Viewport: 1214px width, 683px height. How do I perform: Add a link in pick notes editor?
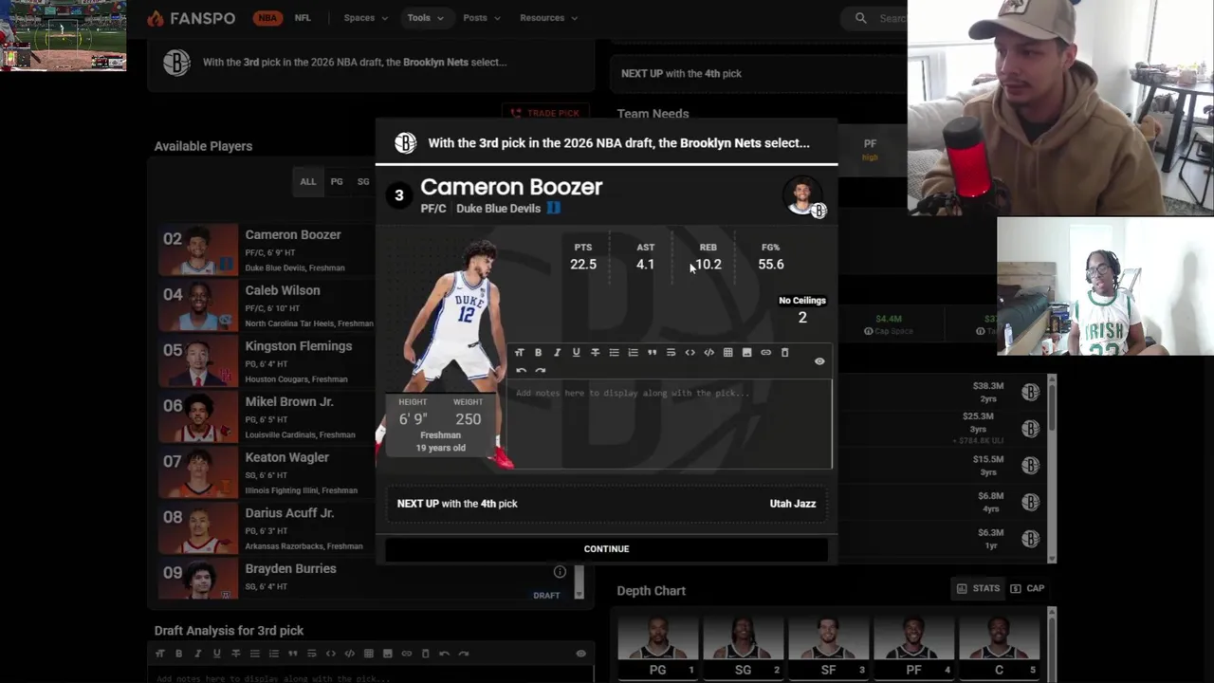tap(765, 353)
